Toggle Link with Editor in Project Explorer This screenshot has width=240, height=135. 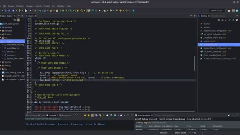(18, 20)
